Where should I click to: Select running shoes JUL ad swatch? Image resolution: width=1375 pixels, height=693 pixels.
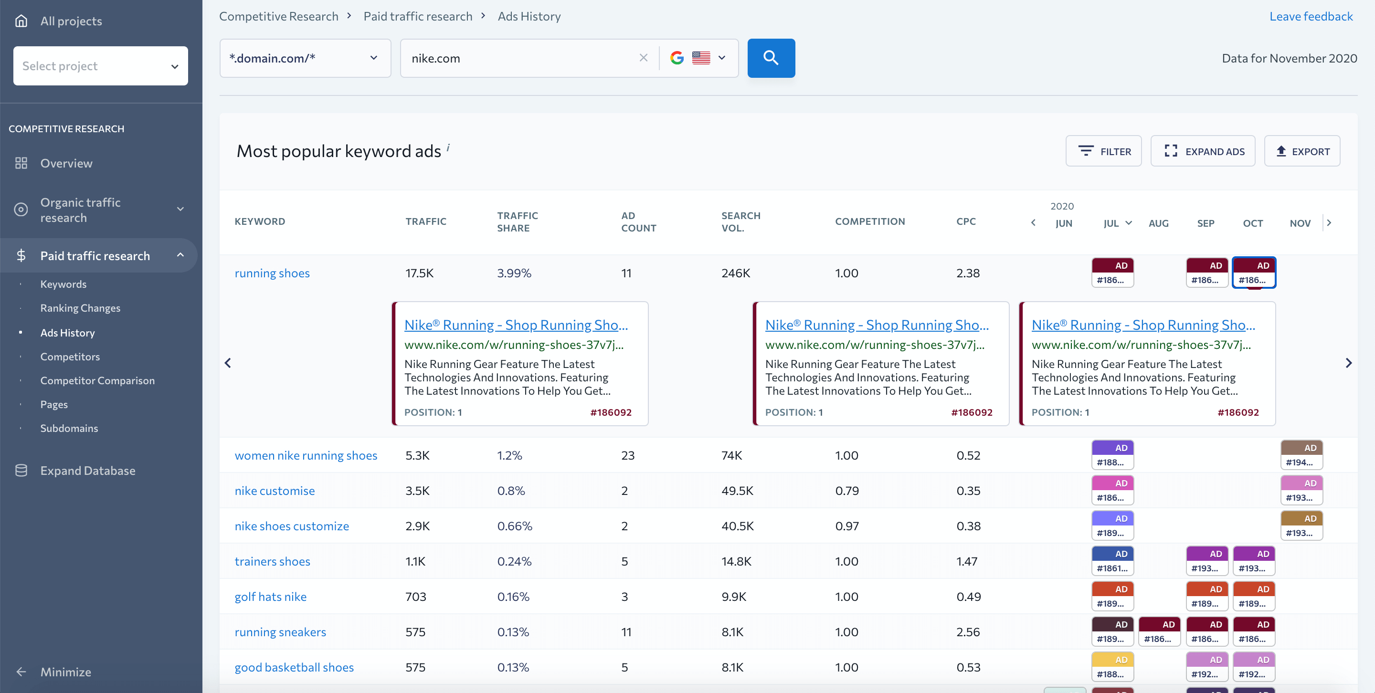tap(1112, 273)
